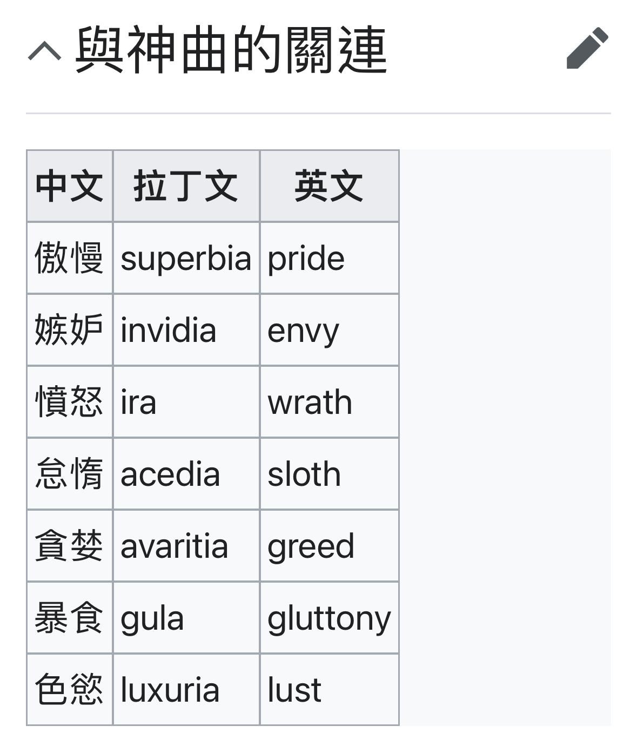
Task: Click the invidia cell
Action: (186, 330)
